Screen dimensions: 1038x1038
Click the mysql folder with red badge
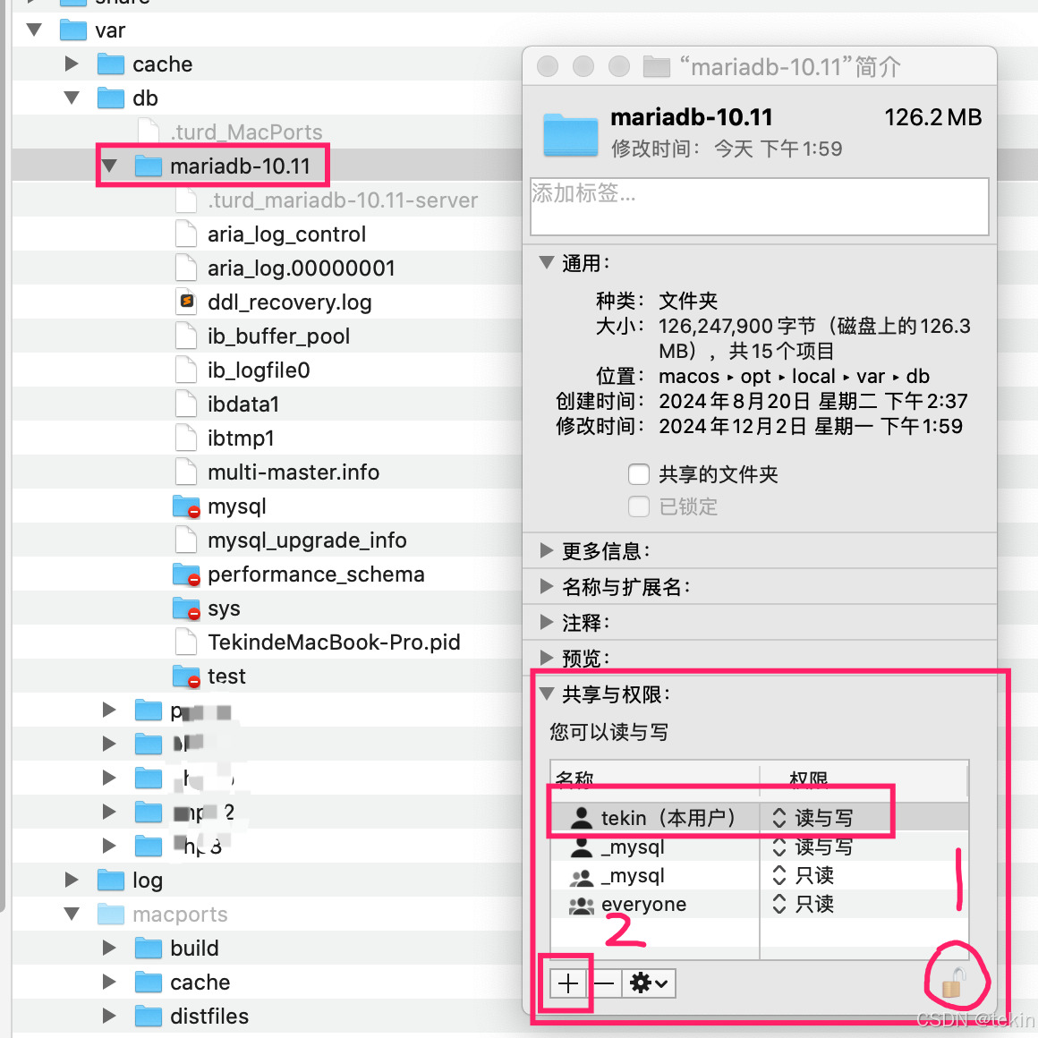pos(185,506)
